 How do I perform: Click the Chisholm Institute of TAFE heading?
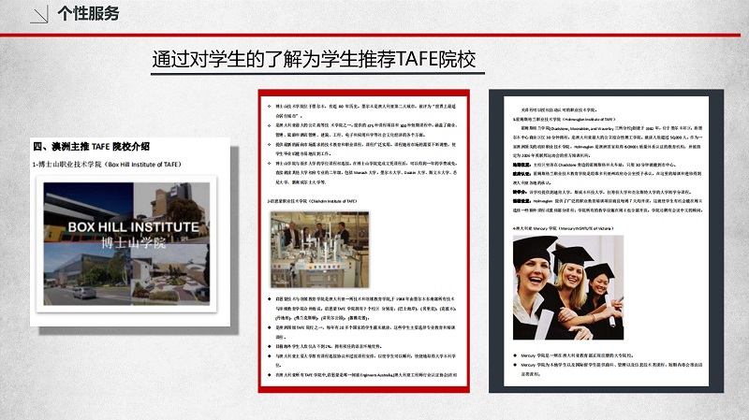(312, 201)
